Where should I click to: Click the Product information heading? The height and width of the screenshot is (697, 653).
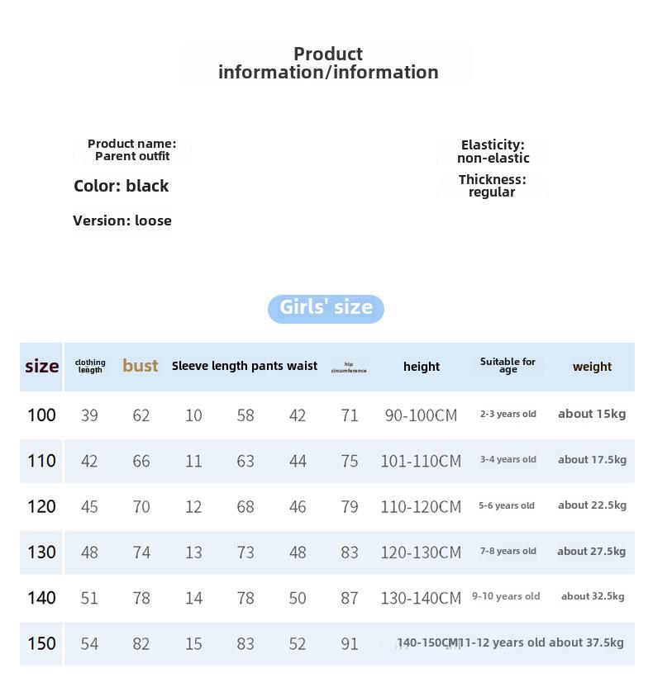pyautogui.click(x=328, y=64)
